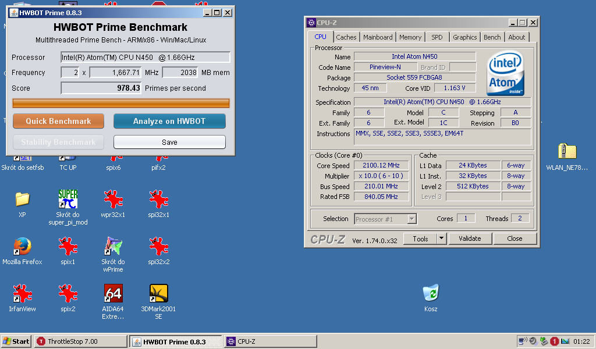
Task: Click the Rated FSB value 840.05 MHz
Action: pos(381,197)
